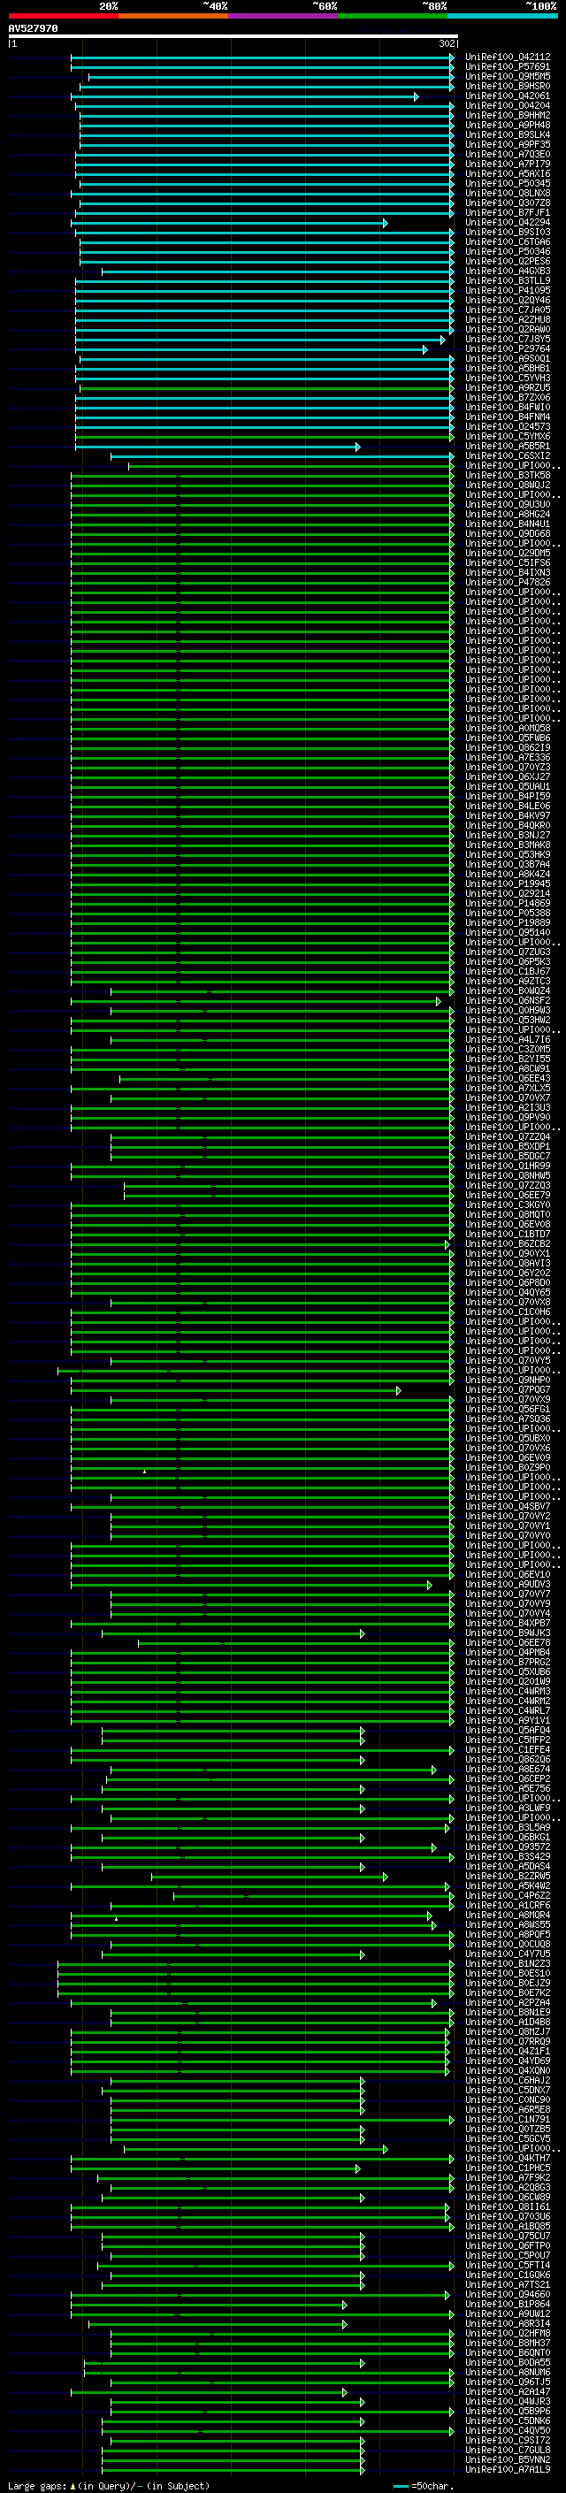This screenshot has width=566, height=2493.
Task: Click the shortened cyan alignment bar of UniRef100_Q42294
Action: coord(229,223)
